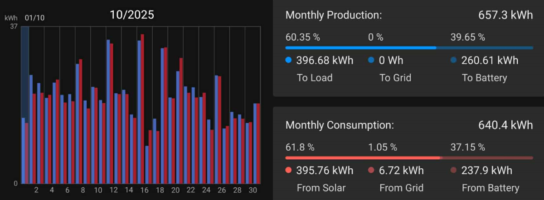Screen dimensions: 544x200
Task: Click day 2 label on x-axis
Action: pyautogui.click(x=36, y=190)
